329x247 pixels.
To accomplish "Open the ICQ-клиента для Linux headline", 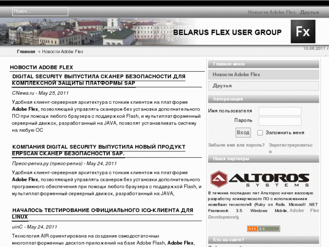I will point(102,213).
